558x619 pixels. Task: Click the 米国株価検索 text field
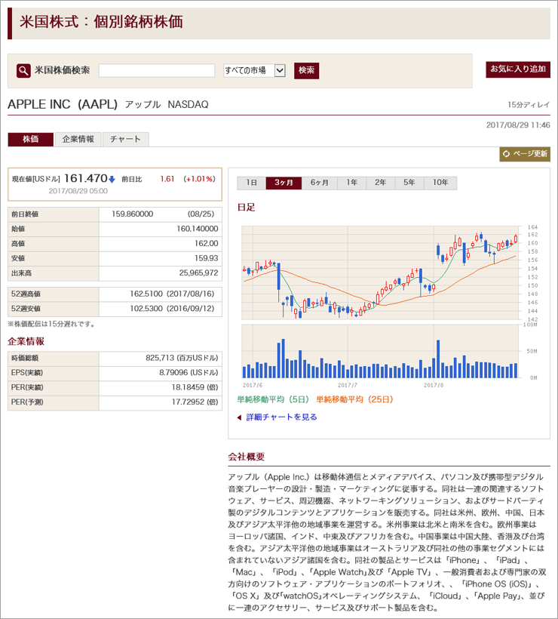[157, 70]
